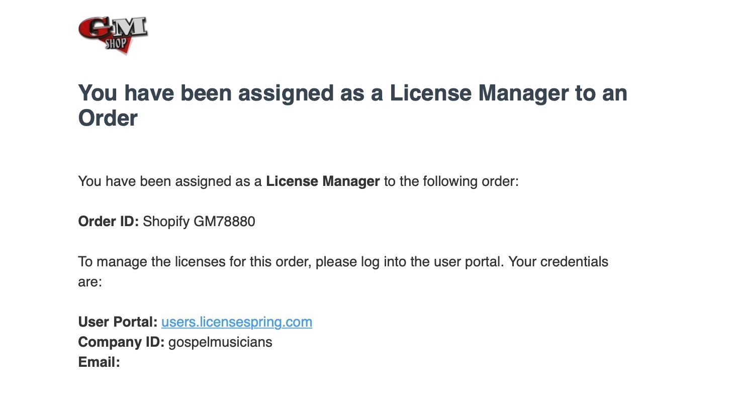Click the 'To manage the licenses' paragraph
742x403 pixels.
(343, 272)
